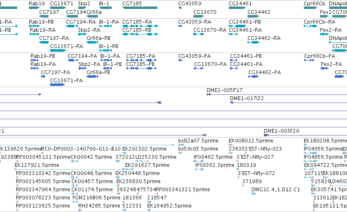Click protein CG34462-PA
Screen dimensions: 347x212
(265, 72)
